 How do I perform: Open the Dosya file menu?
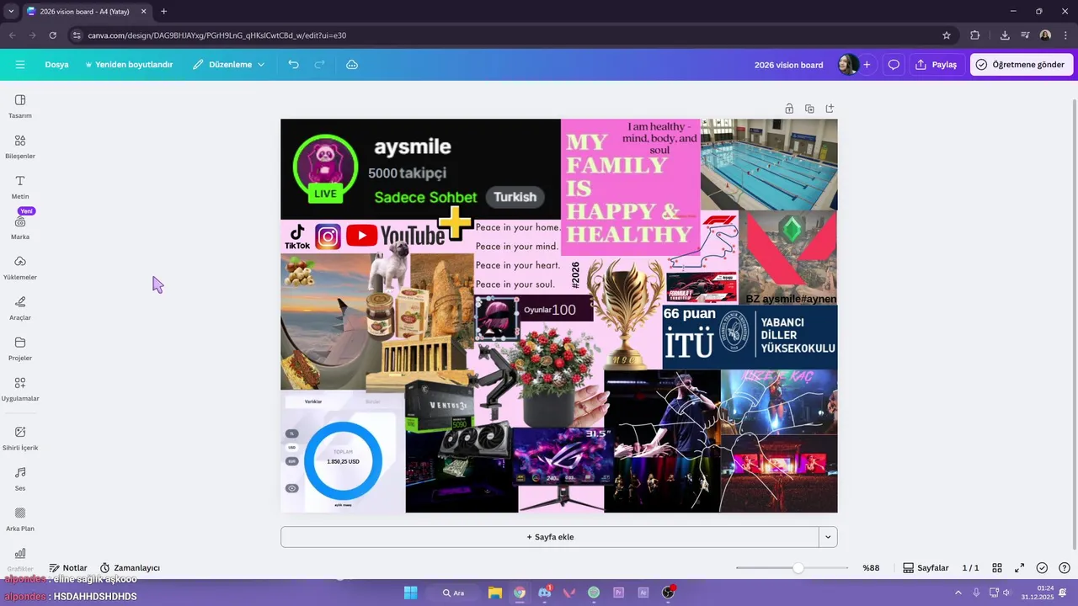click(x=56, y=65)
